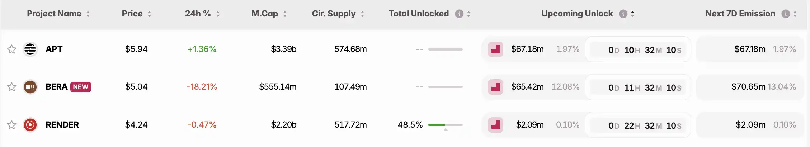Toggle the favorite star for APT
Image resolution: width=810 pixels, height=147 pixels.
[12, 49]
